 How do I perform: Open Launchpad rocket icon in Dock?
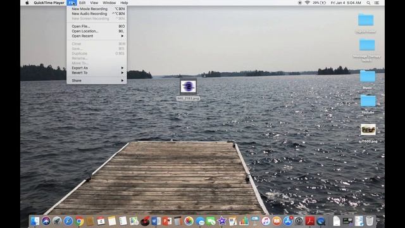[x=57, y=221]
